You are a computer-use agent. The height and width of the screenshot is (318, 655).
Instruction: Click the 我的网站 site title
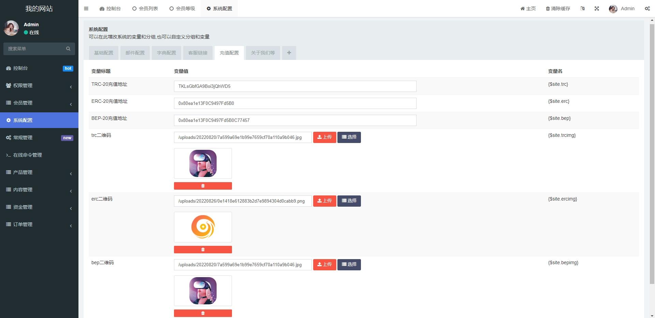click(39, 9)
